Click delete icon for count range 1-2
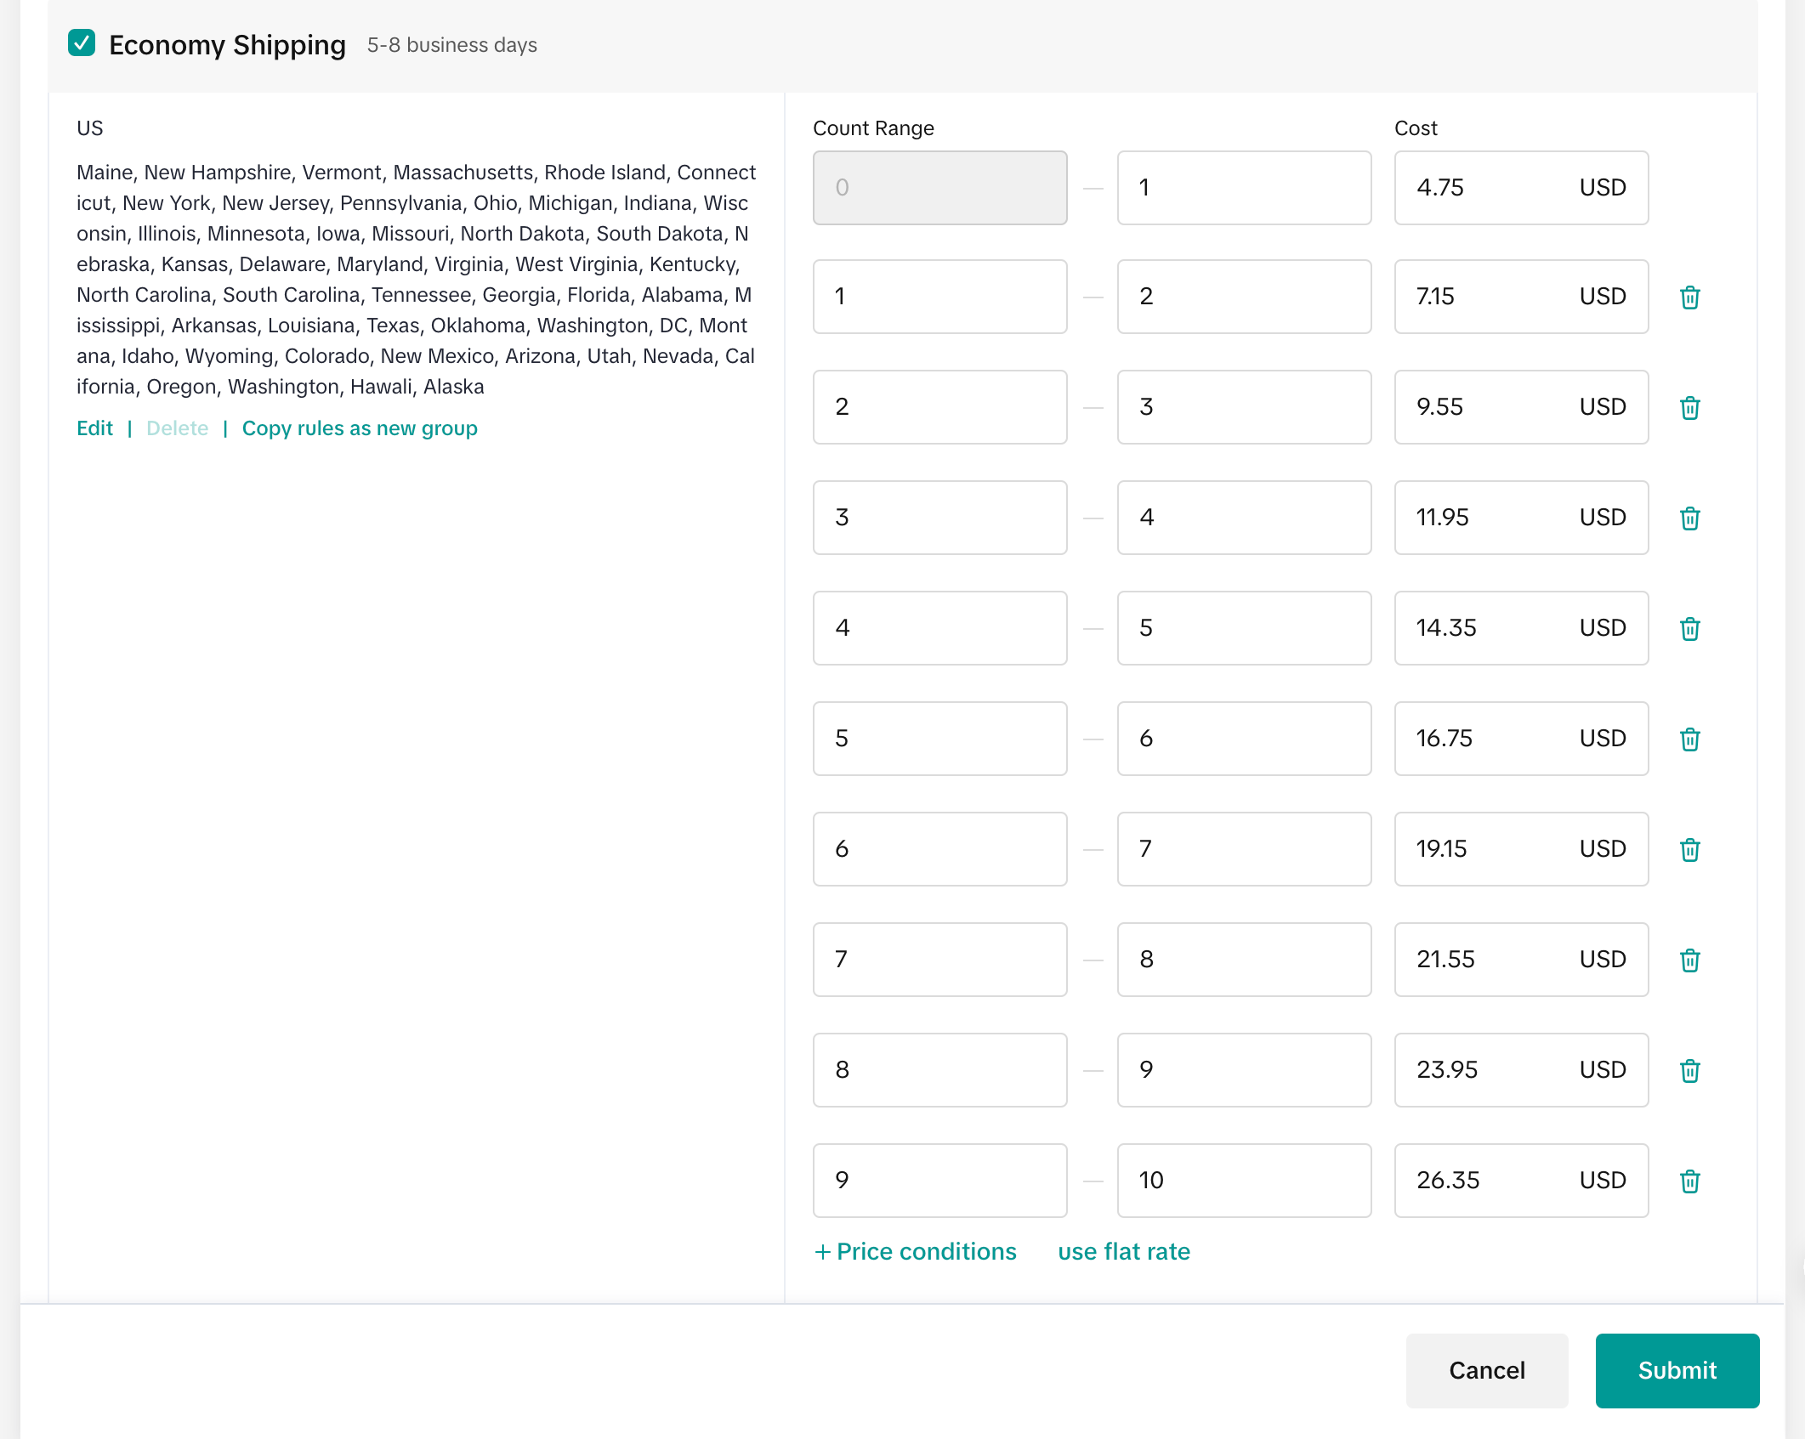The width and height of the screenshot is (1805, 1439). click(1690, 297)
